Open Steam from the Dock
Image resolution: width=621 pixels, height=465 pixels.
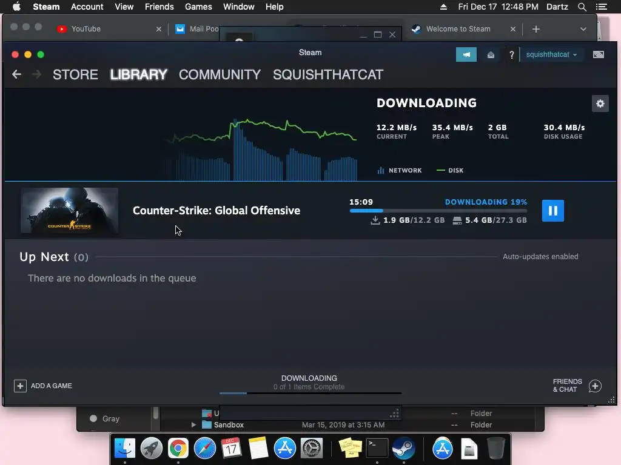point(403,449)
